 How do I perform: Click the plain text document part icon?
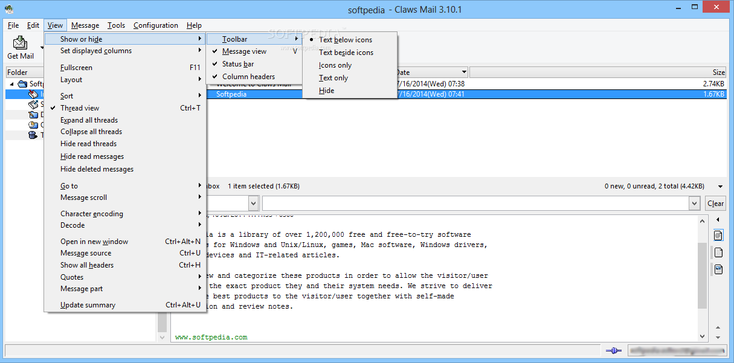pyautogui.click(x=718, y=252)
